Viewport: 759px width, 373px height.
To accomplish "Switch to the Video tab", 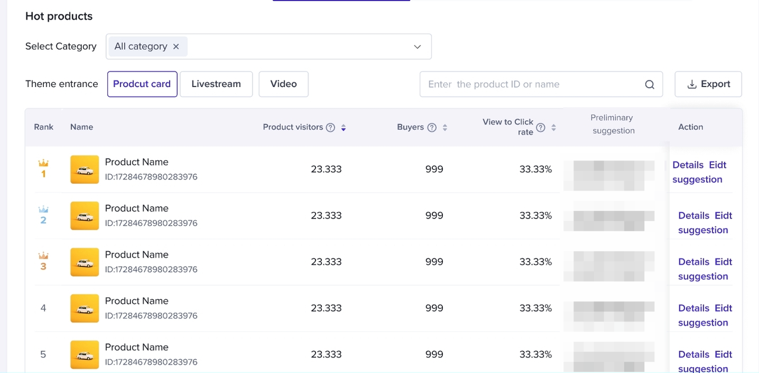I will pyautogui.click(x=283, y=84).
